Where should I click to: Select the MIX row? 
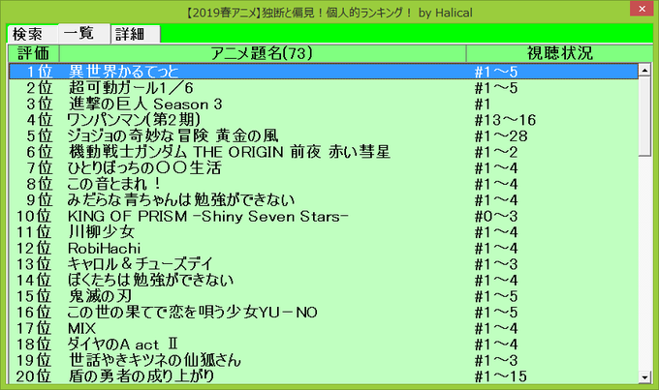pyautogui.click(x=323, y=328)
